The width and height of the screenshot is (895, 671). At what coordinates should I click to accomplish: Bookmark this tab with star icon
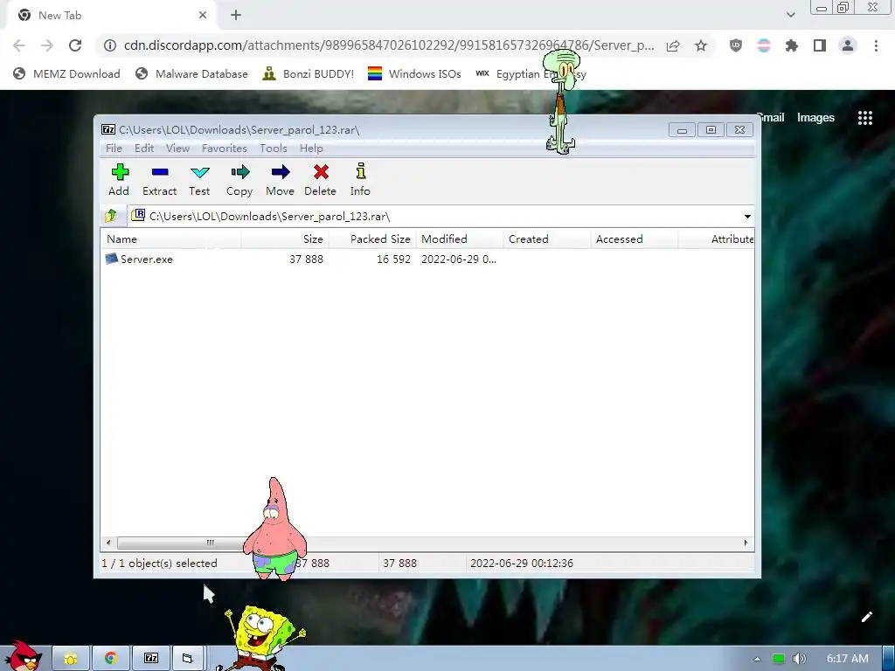point(701,45)
